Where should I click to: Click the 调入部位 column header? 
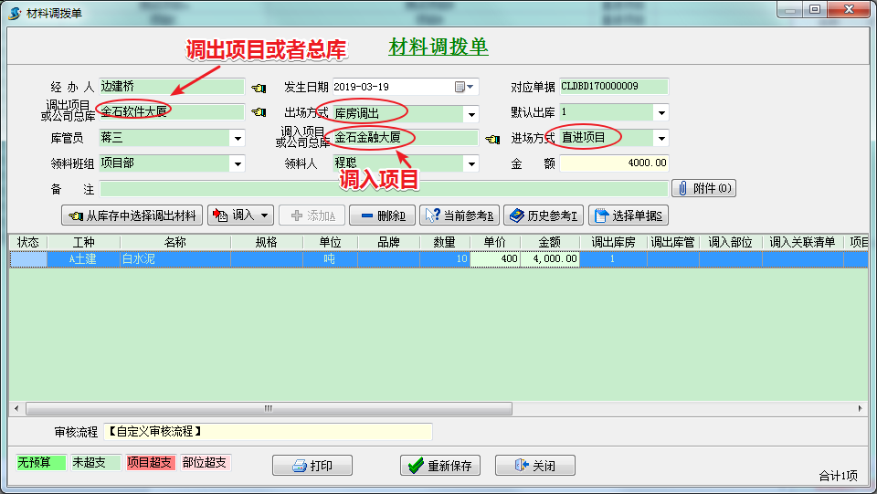pyautogui.click(x=731, y=242)
